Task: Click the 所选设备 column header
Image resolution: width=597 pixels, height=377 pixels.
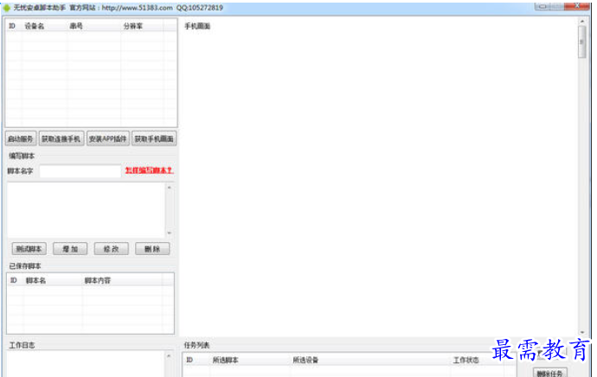Action: coord(305,361)
